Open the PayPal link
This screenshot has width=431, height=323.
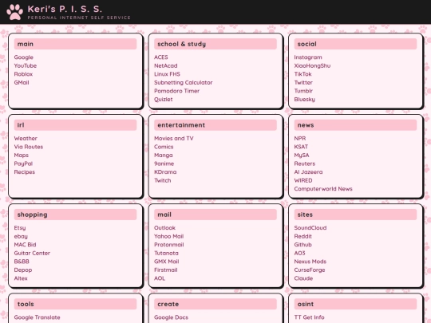[x=23, y=163]
